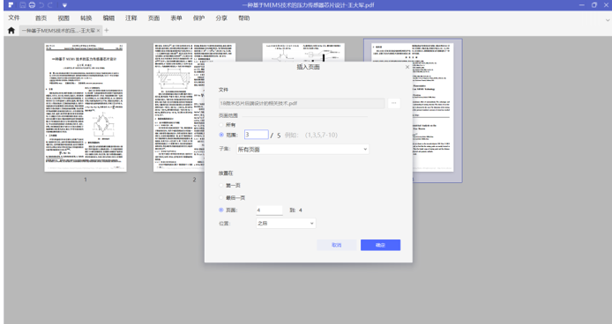Open the 文件 menu
This screenshot has height=324, width=612.
pyautogui.click(x=13, y=18)
